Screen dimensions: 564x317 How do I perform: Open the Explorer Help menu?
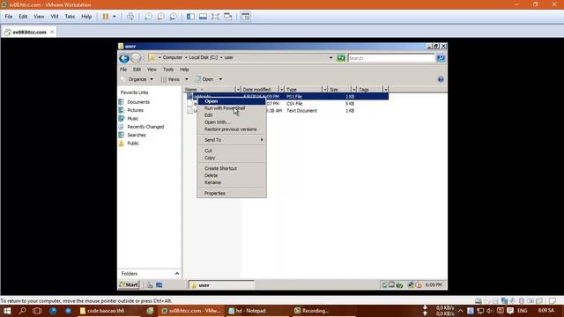tap(184, 70)
